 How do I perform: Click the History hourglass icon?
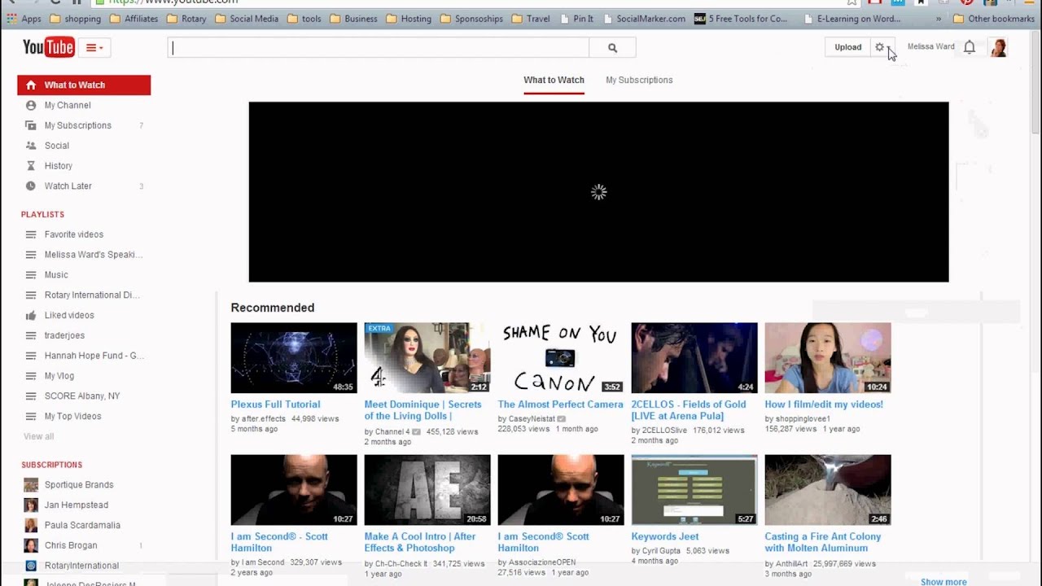(31, 166)
